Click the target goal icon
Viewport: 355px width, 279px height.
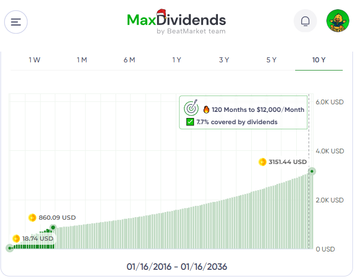point(191,108)
